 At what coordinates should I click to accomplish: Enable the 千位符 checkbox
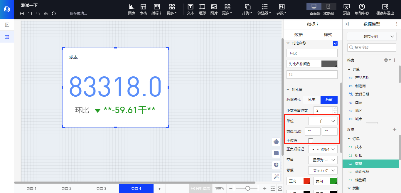pyautogui.click(x=311, y=141)
